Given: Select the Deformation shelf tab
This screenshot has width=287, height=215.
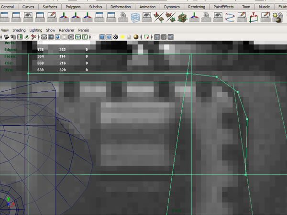Looking at the screenshot, I should pyautogui.click(x=121, y=7).
